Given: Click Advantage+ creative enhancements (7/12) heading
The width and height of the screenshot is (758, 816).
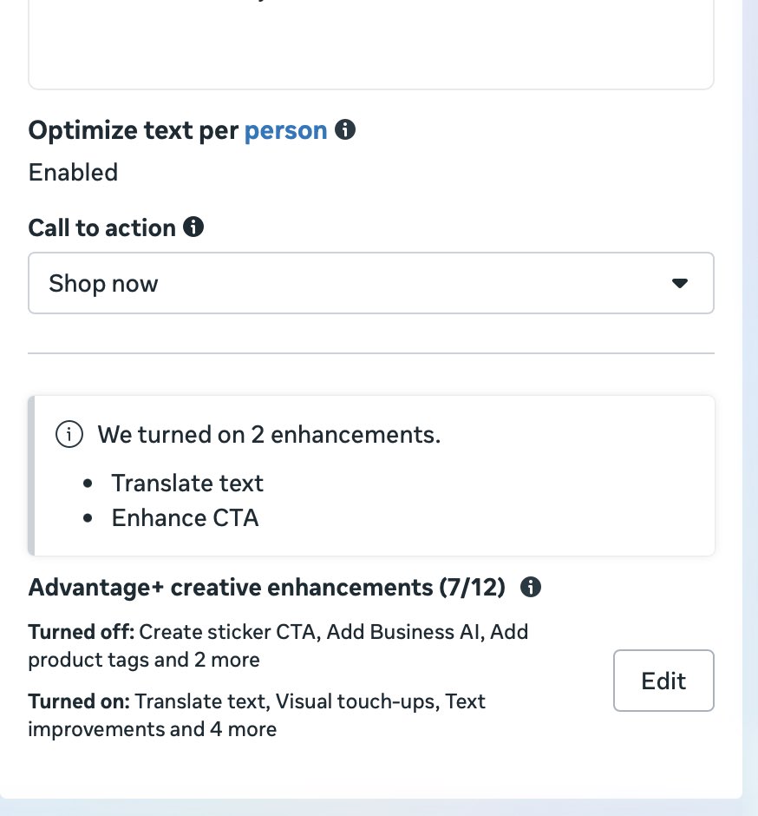Looking at the screenshot, I should coord(267,588).
